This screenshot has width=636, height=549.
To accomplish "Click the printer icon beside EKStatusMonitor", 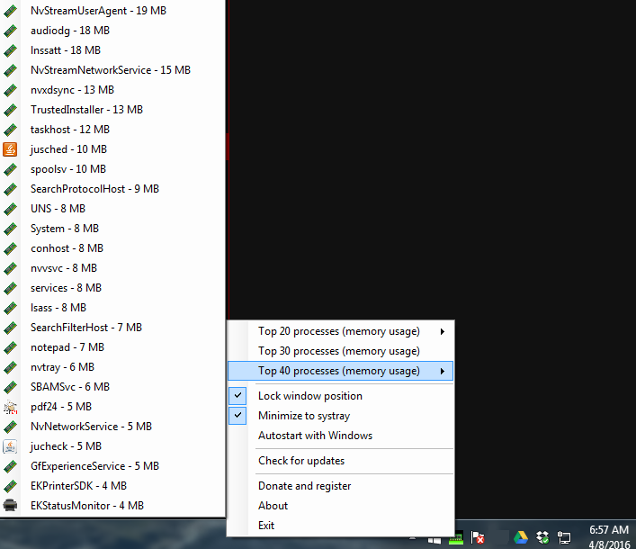I will 10,506.
